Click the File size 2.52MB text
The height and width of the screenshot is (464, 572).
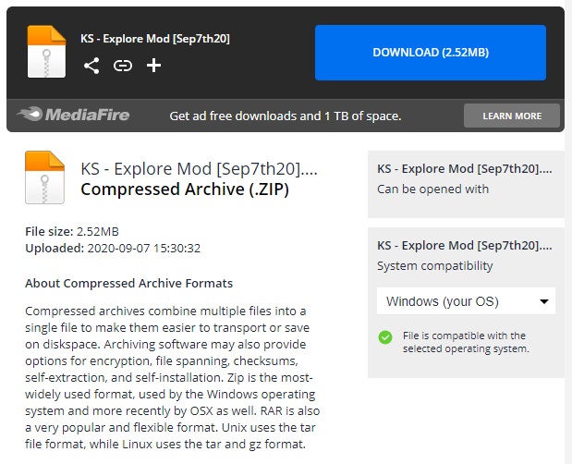72,231
